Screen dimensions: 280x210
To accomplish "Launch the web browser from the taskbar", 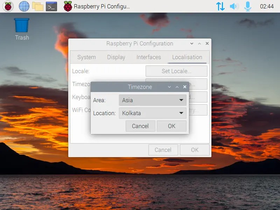I will (23, 6).
